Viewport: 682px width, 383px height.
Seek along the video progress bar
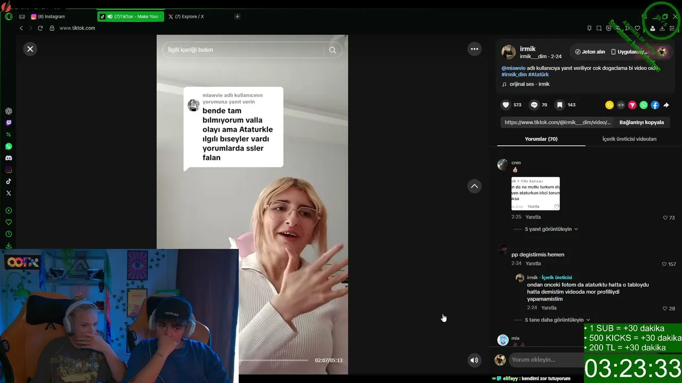(x=273, y=360)
